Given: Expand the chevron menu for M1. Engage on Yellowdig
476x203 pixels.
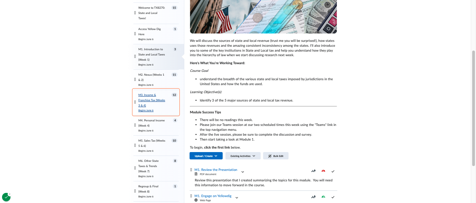Looking at the screenshot, I should pyautogui.click(x=237, y=198).
